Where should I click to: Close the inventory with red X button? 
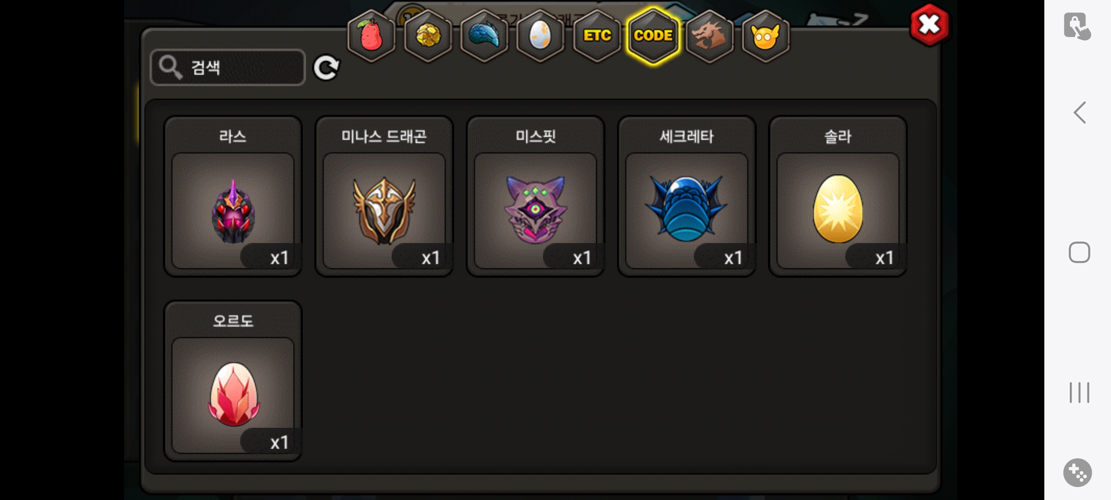[x=929, y=25]
